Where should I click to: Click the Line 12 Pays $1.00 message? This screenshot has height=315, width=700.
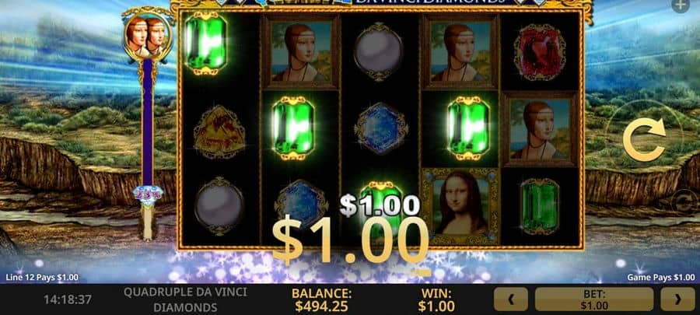tap(42, 277)
